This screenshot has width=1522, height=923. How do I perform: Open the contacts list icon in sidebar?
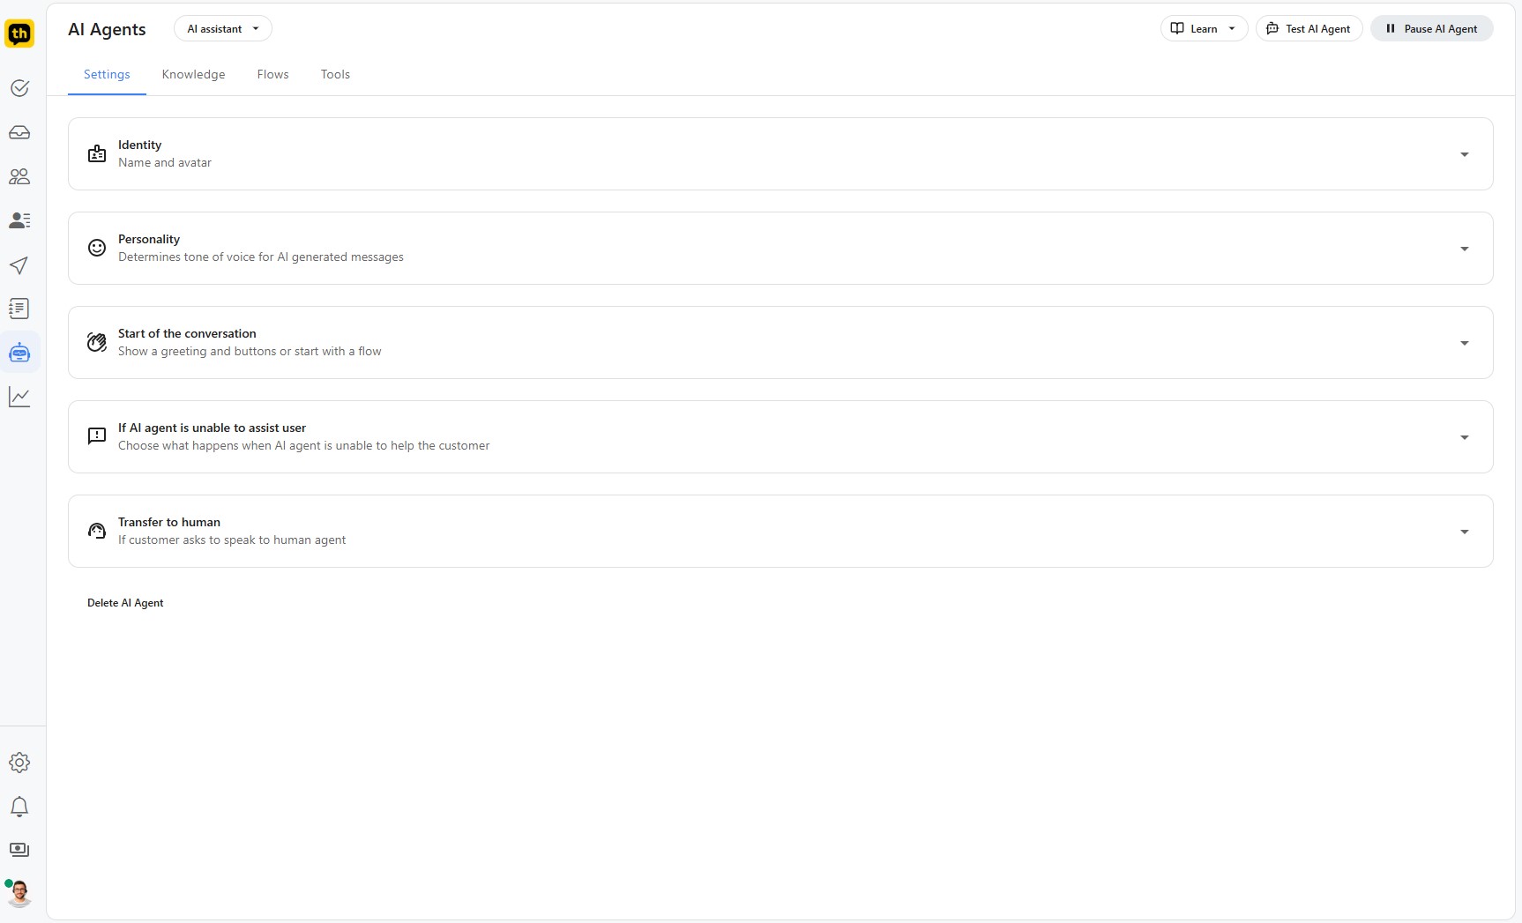click(x=19, y=220)
